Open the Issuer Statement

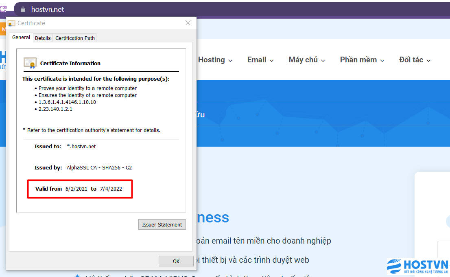pyautogui.click(x=162, y=225)
